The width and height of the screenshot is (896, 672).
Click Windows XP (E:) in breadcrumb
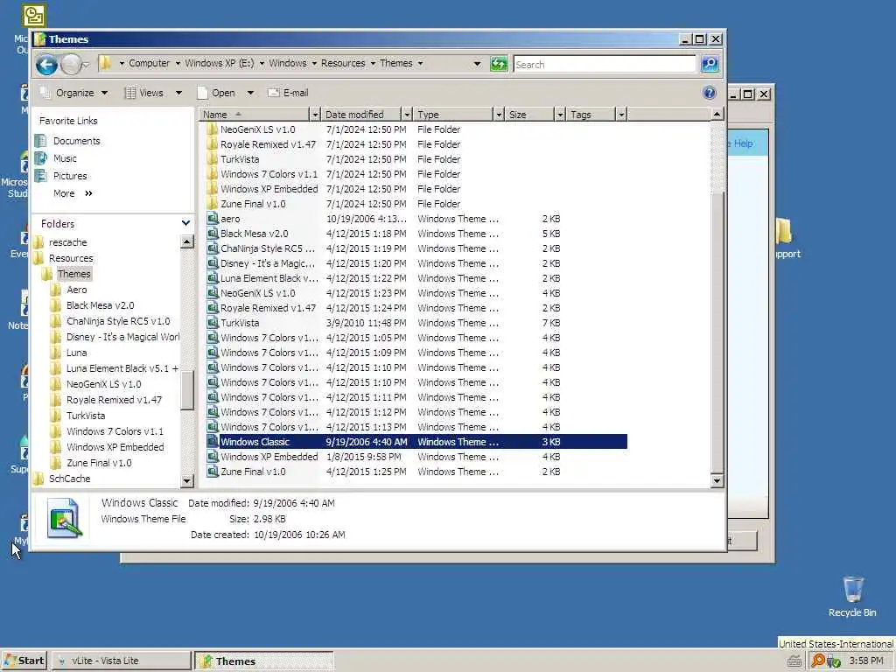point(219,63)
